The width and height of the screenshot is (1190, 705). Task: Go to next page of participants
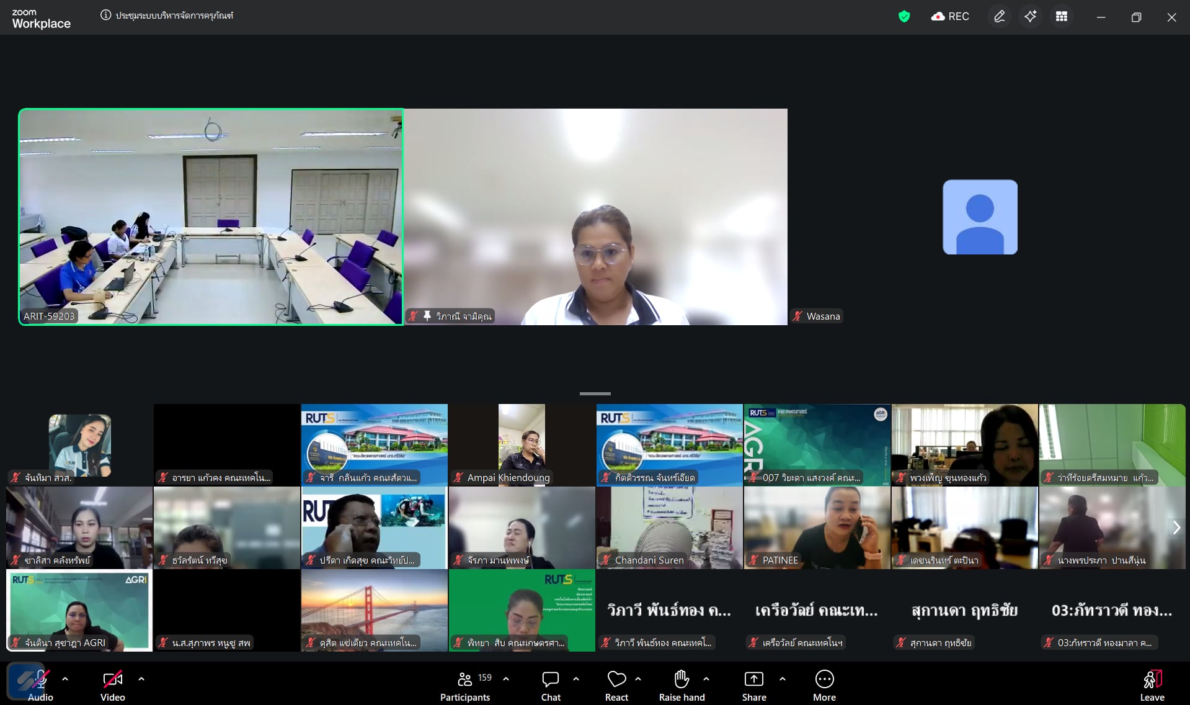tap(1176, 528)
